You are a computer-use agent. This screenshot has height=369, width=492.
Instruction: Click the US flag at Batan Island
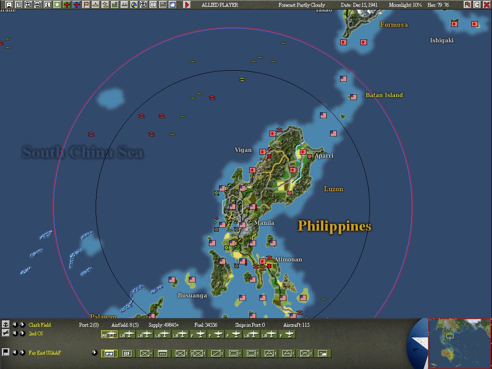click(354, 97)
